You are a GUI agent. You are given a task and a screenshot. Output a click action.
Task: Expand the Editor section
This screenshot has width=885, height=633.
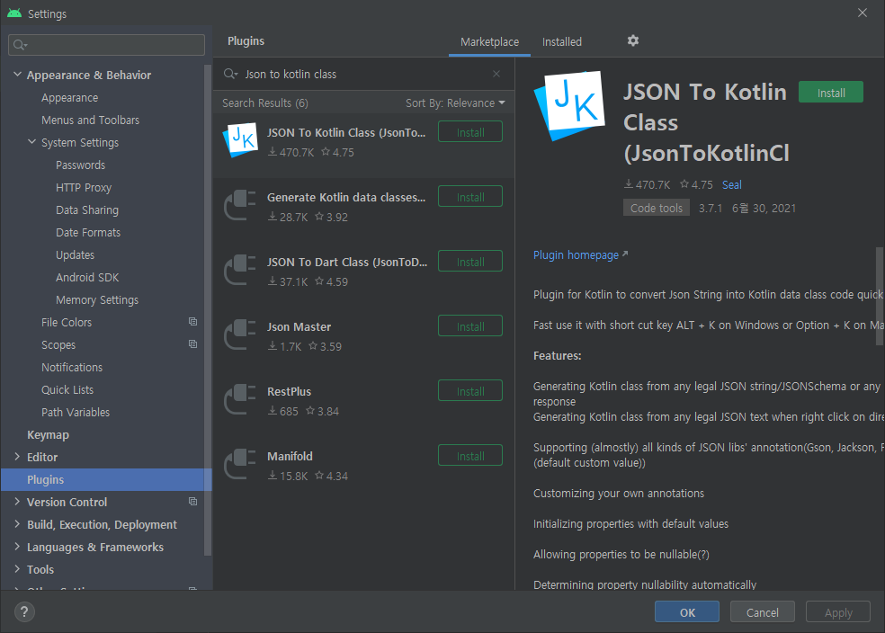[17, 457]
